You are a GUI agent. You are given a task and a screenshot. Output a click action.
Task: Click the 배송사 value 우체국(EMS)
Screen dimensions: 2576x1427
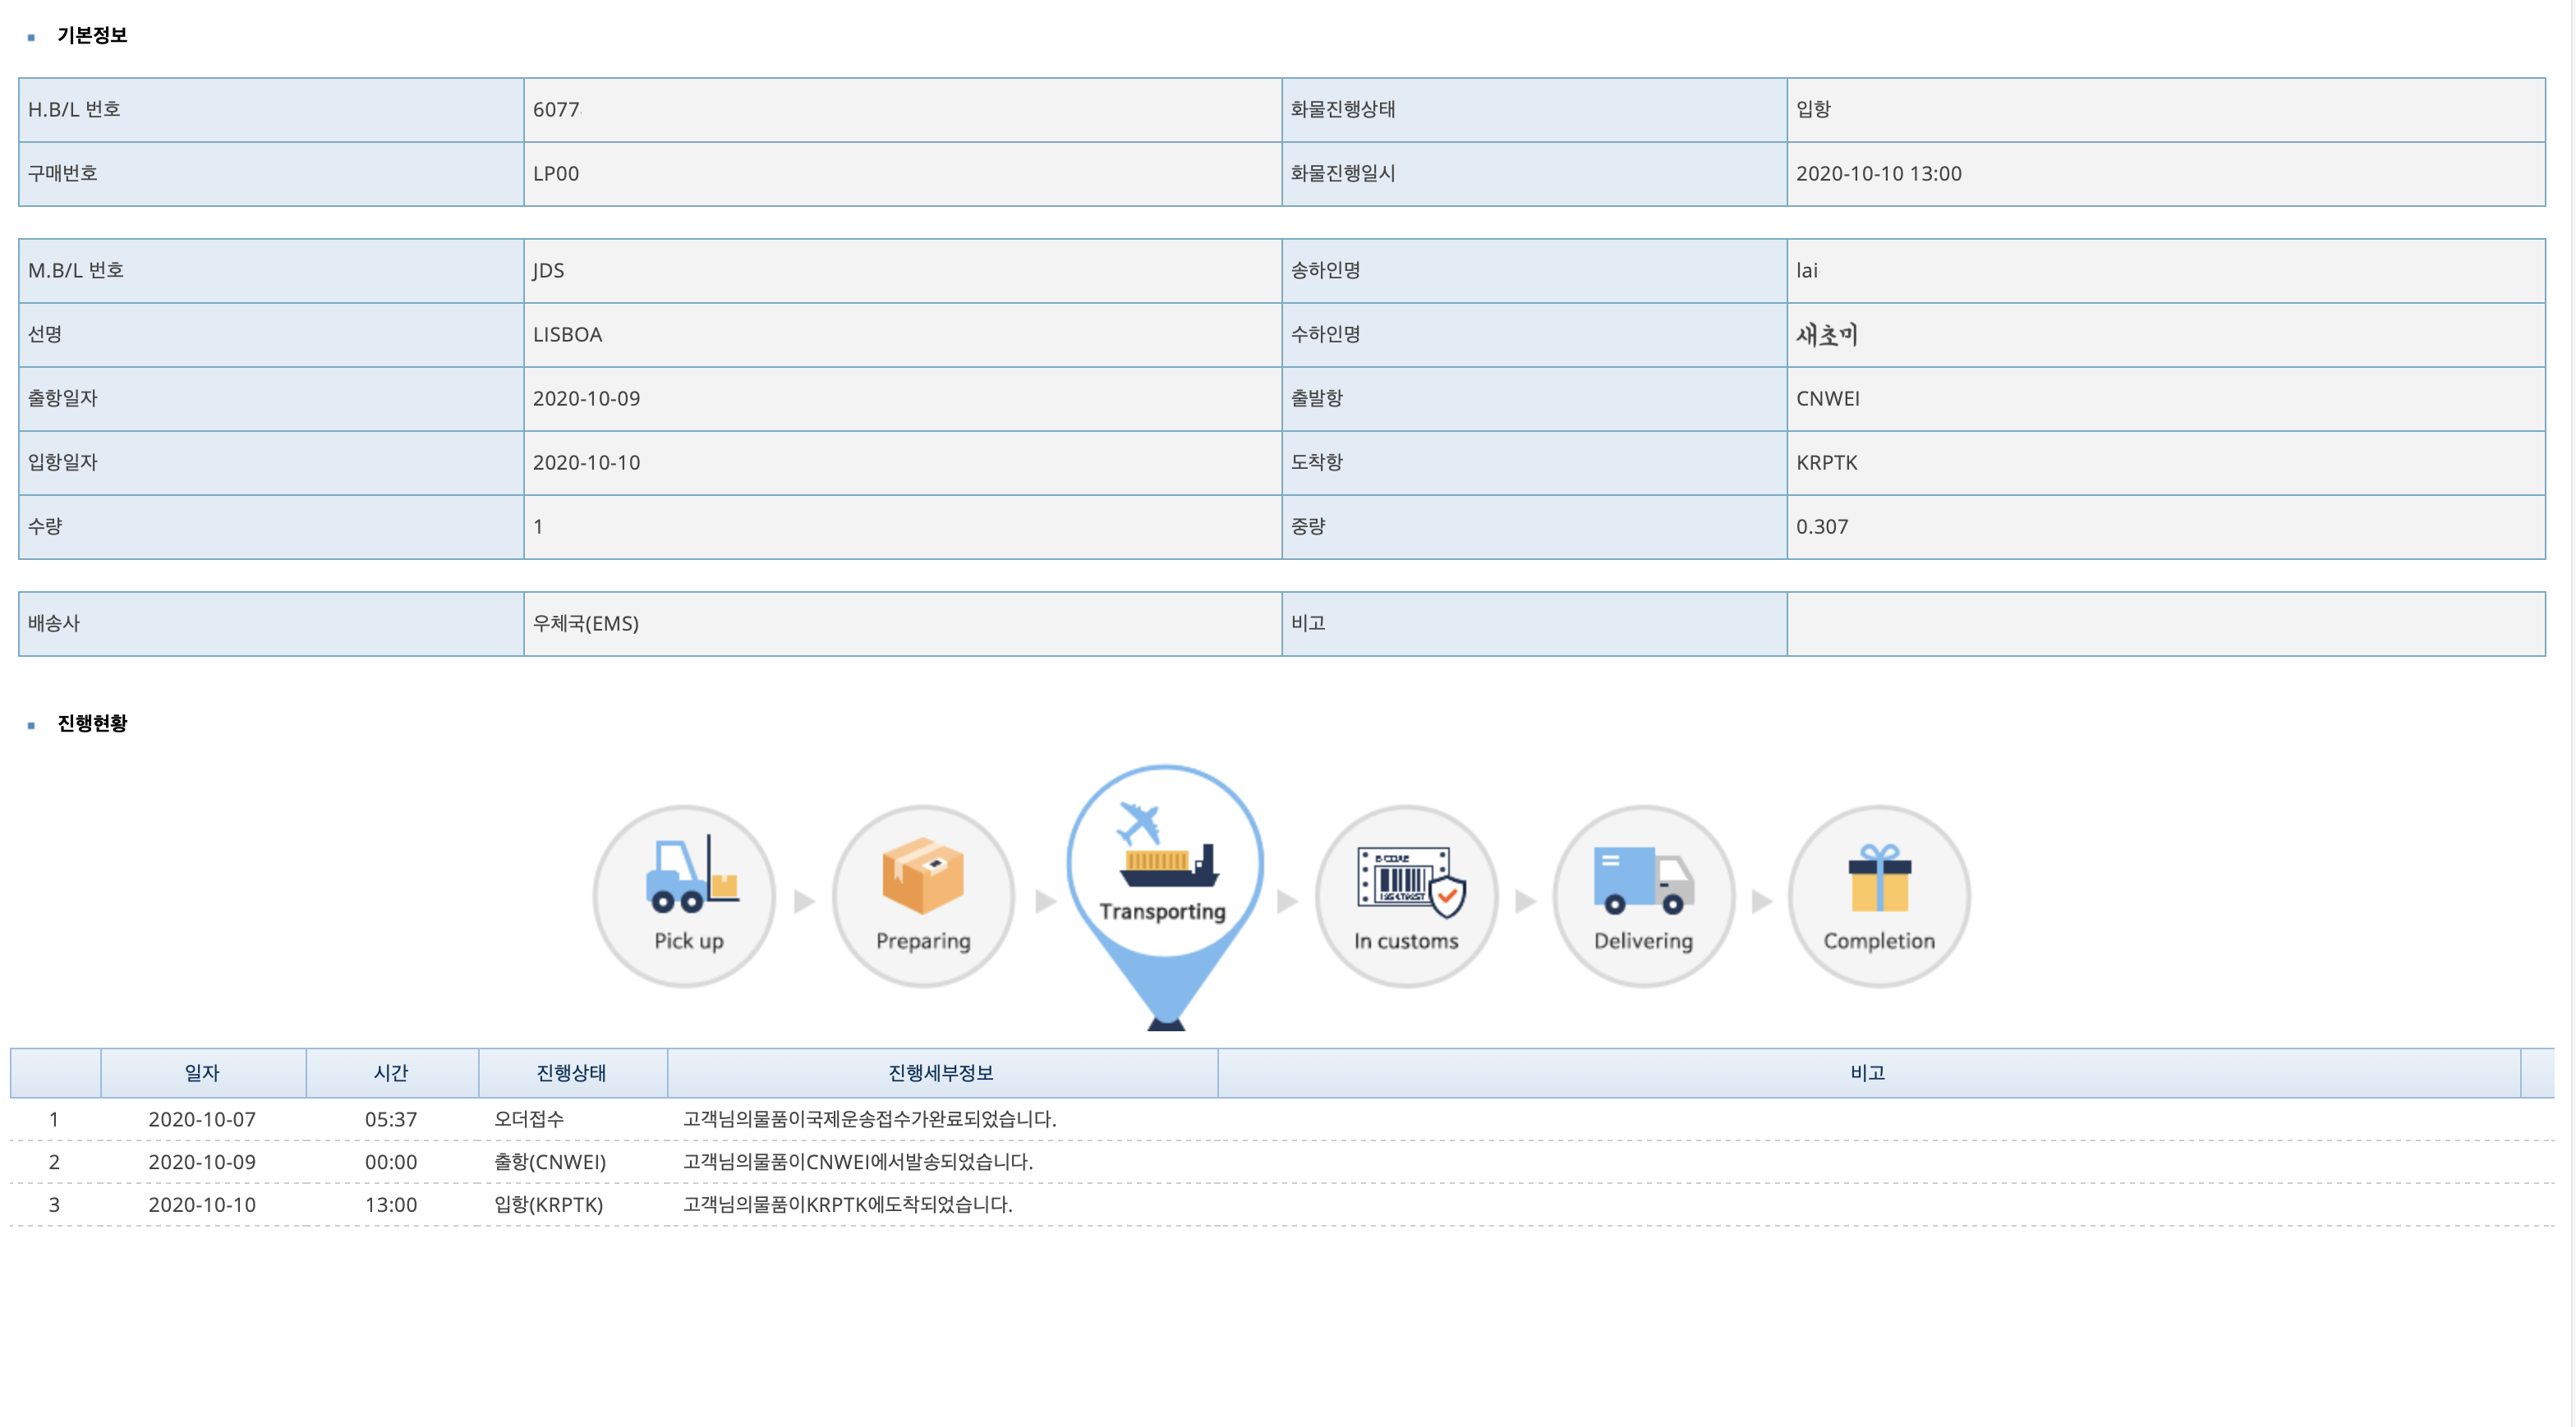[585, 623]
